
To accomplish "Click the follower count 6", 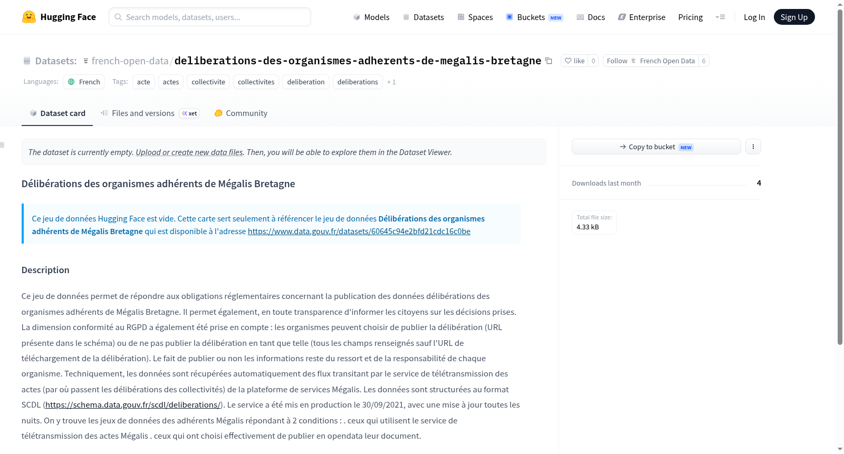I will coord(704,61).
